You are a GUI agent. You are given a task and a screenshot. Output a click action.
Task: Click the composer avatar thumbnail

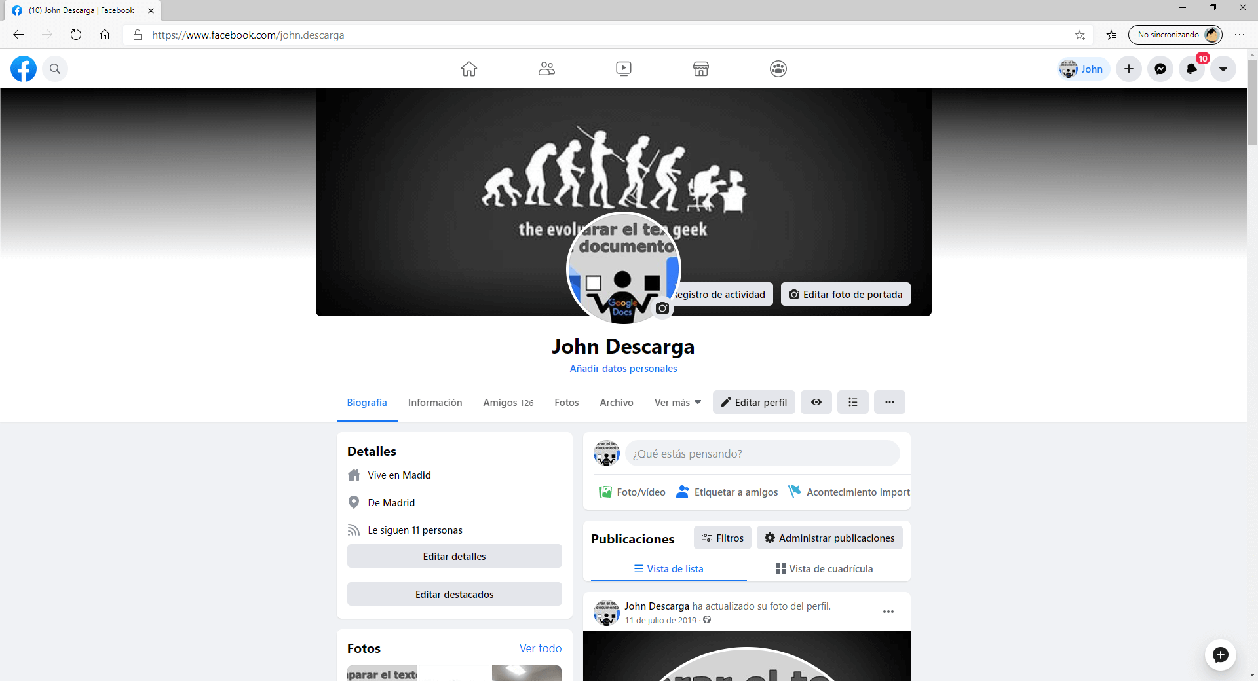click(606, 453)
